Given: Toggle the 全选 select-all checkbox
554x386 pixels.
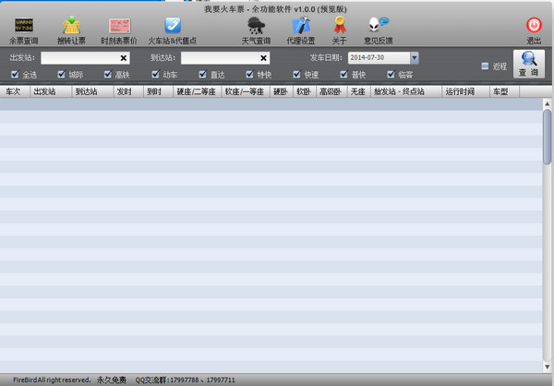Looking at the screenshot, I should 15,74.
